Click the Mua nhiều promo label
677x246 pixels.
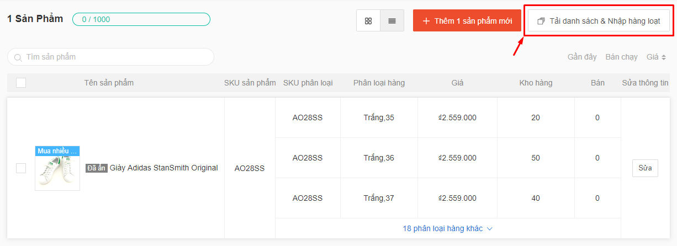pyautogui.click(x=57, y=151)
